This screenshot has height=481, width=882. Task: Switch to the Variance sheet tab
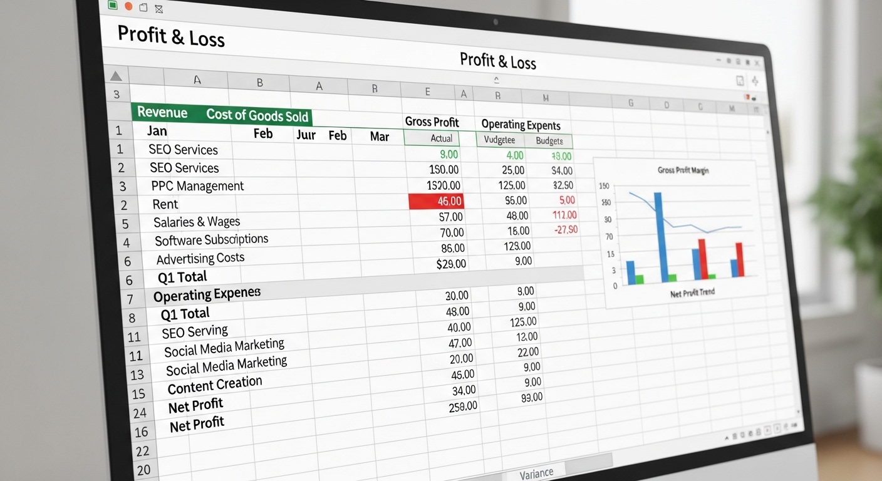[x=536, y=473]
